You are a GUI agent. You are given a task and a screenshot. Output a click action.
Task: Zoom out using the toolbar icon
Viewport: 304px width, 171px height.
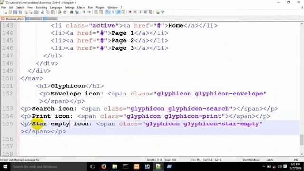point(89,12)
